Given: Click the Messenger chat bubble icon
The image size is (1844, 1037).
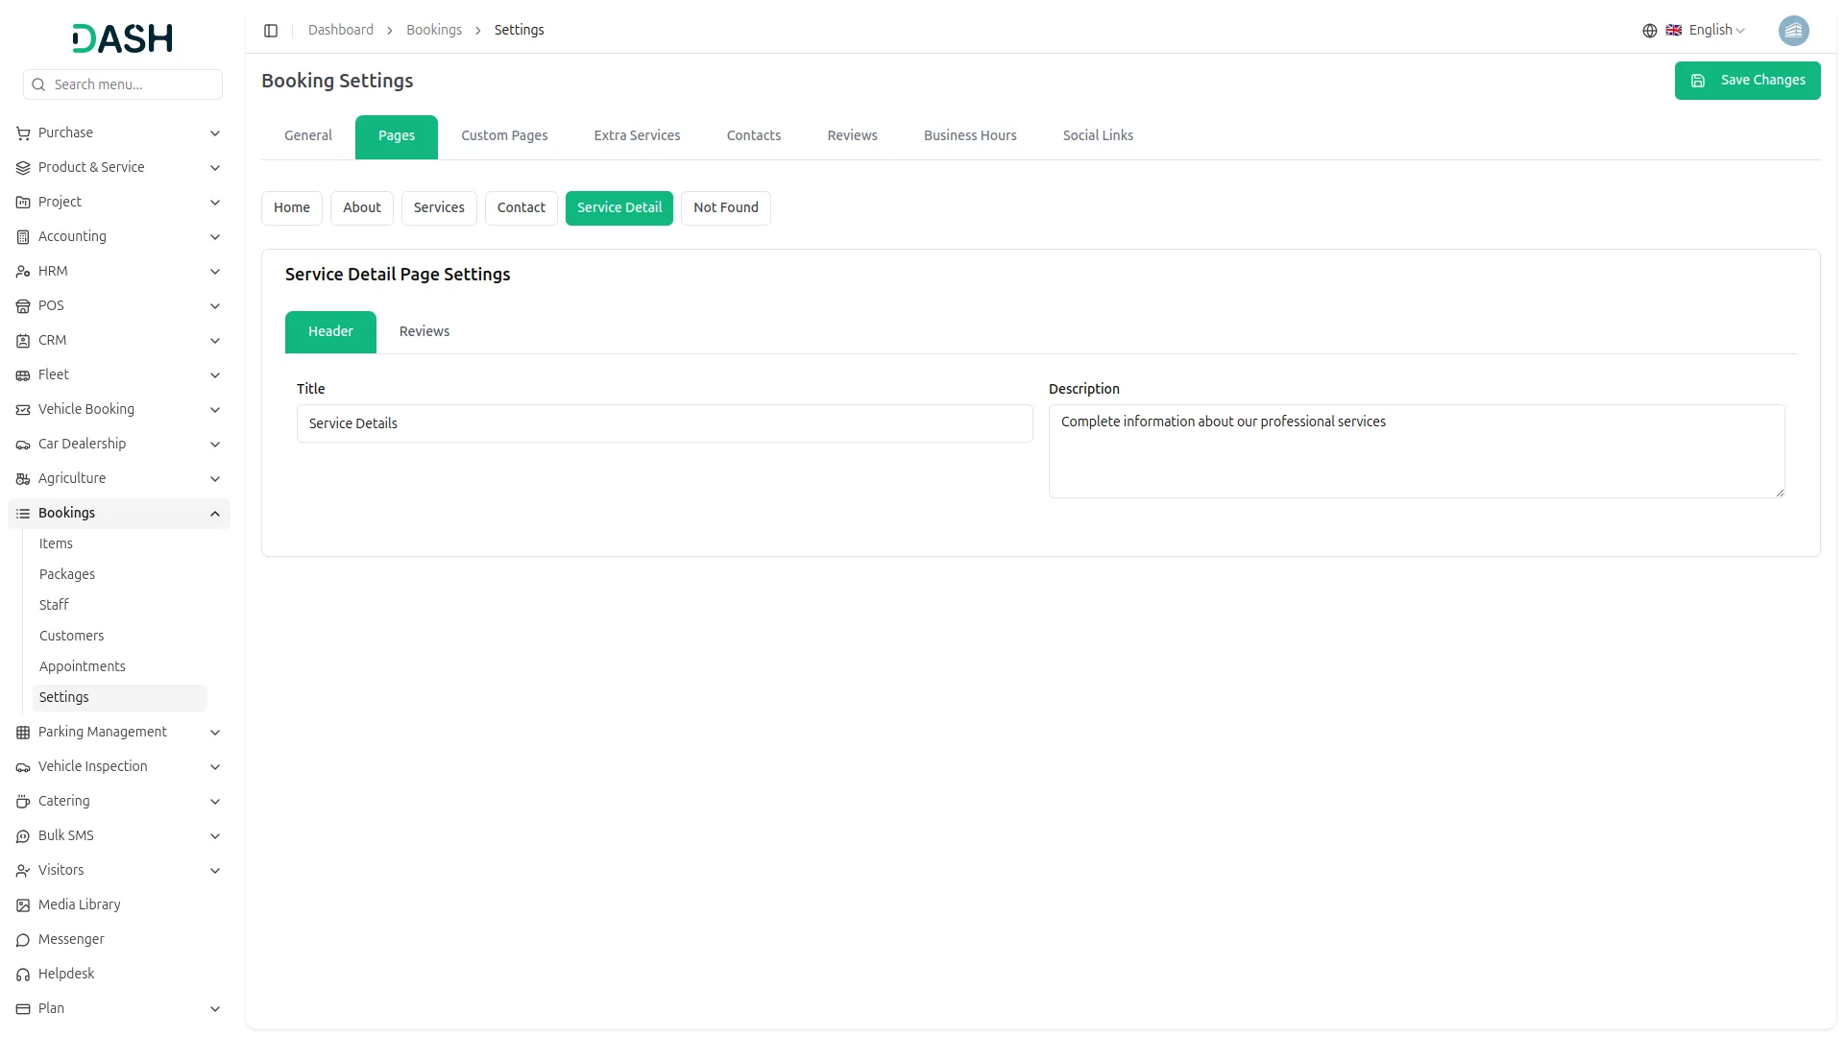Looking at the screenshot, I should click(x=23, y=940).
